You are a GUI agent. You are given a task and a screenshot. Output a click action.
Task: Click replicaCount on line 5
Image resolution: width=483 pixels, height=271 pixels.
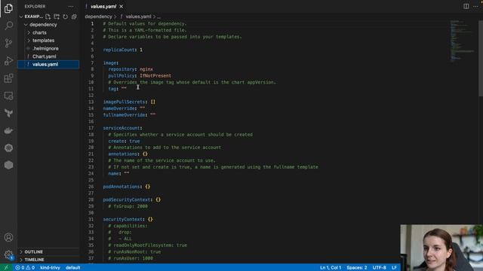tap(118, 50)
